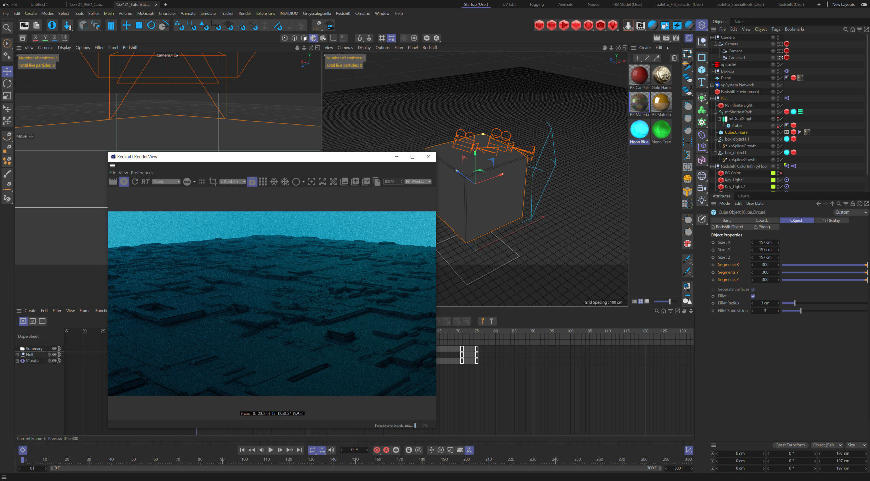Open the Beauty AOV dropdown
The image size is (870, 481).
pos(166,182)
